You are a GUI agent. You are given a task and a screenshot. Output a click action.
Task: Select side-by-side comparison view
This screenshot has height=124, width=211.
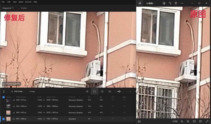pyautogui.click(x=110, y=91)
